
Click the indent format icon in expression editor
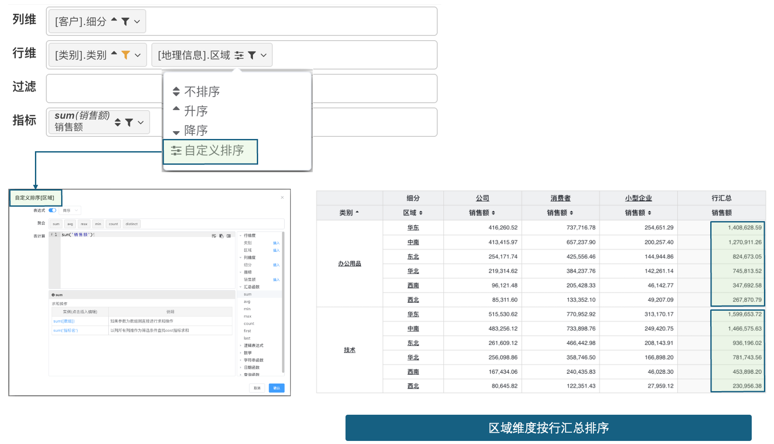click(228, 236)
